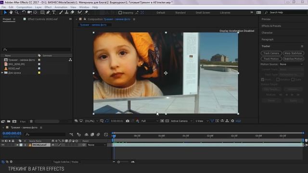Expand the Для урока folder
This screenshot has width=308, height=173.
(x=2, y=73)
